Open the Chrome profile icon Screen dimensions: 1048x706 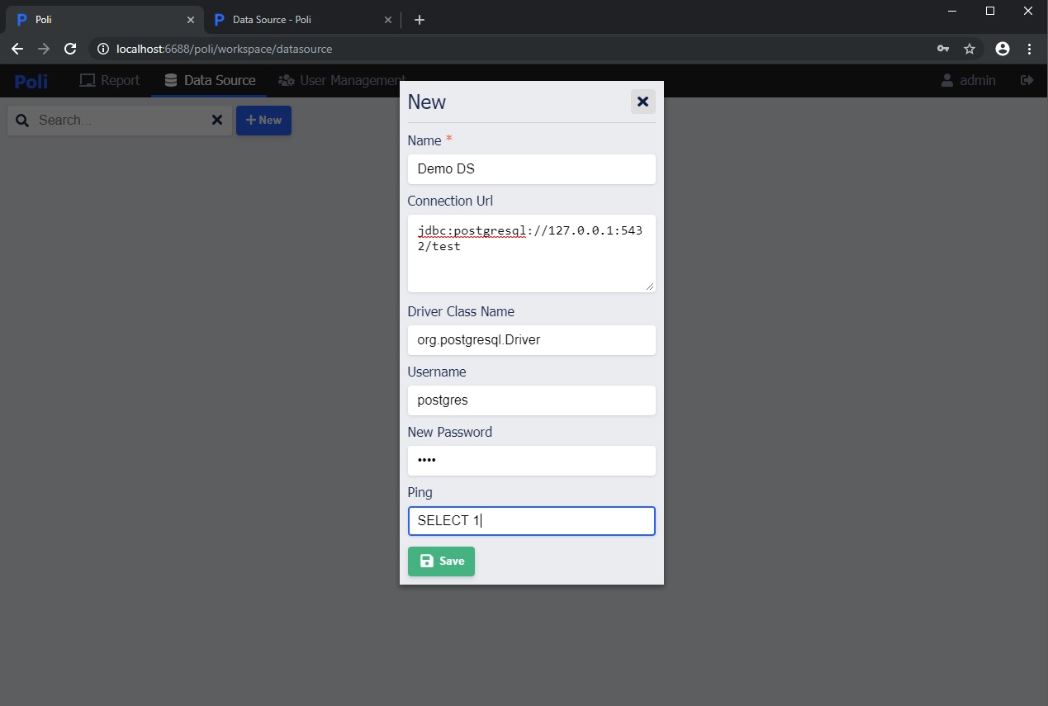click(x=1003, y=50)
